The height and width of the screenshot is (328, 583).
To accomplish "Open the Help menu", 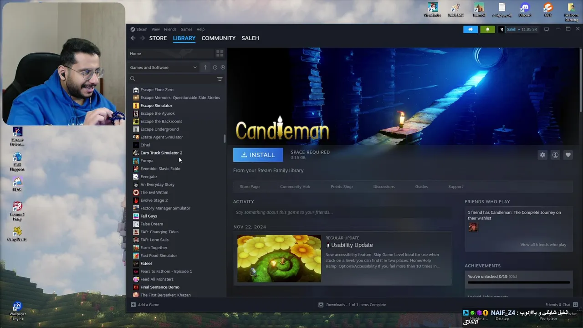I will click(x=200, y=29).
